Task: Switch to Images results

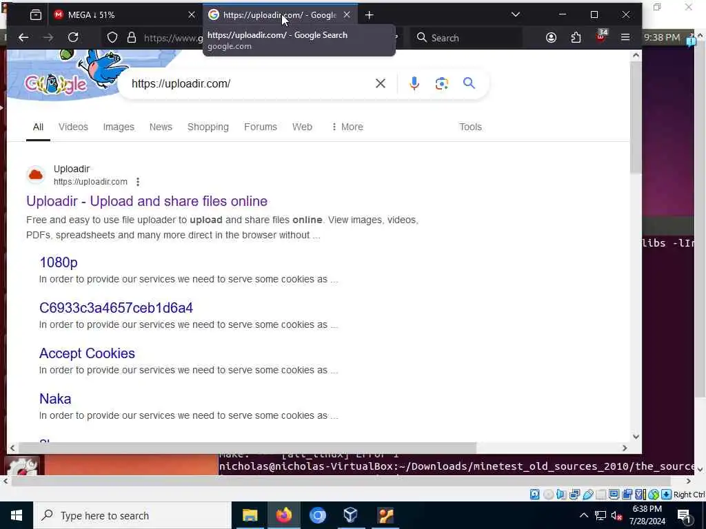Action: (119, 127)
